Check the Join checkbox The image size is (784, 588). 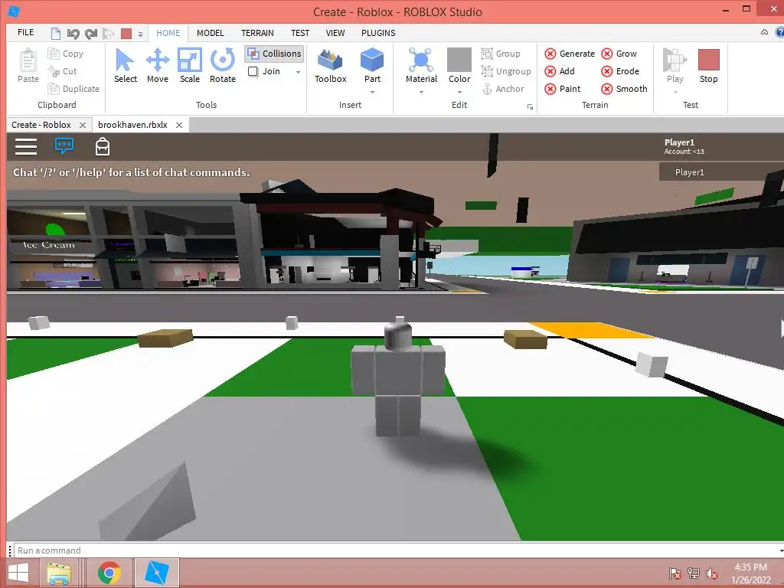click(x=253, y=71)
